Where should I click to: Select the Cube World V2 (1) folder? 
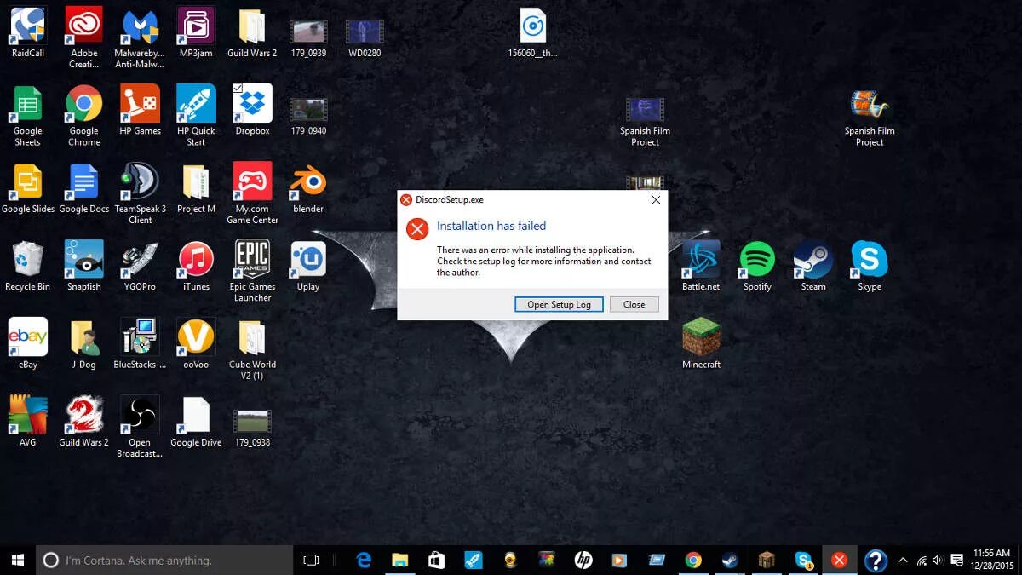pos(252,349)
